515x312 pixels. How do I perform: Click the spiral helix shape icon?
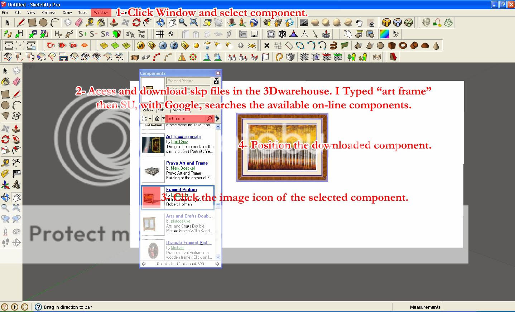coord(333,45)
